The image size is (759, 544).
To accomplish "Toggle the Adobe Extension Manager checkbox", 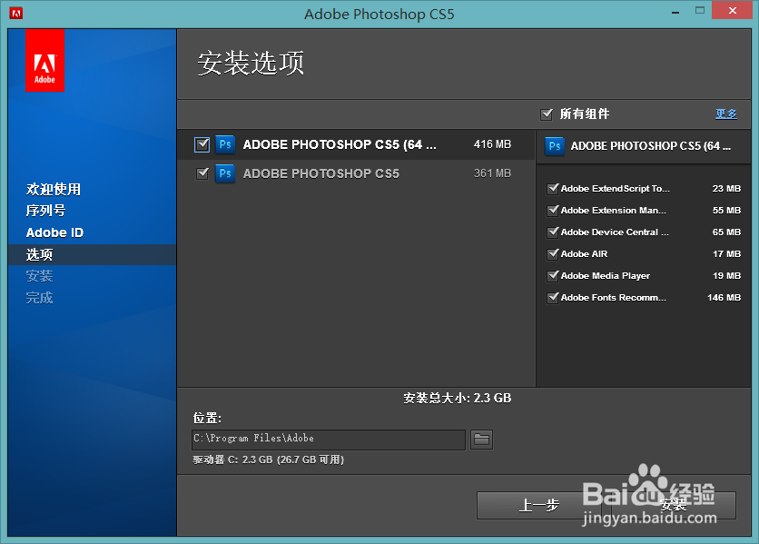I will pyautogui.click(x=553, y=210).
